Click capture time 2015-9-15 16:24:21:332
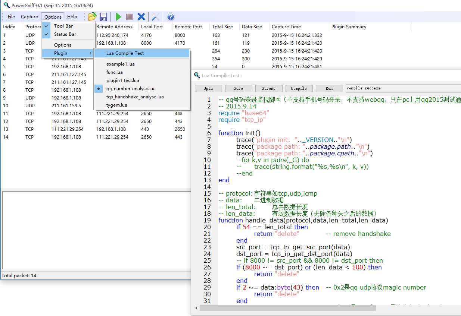Viewport: 461px width, 316px height. click(297, 35)
